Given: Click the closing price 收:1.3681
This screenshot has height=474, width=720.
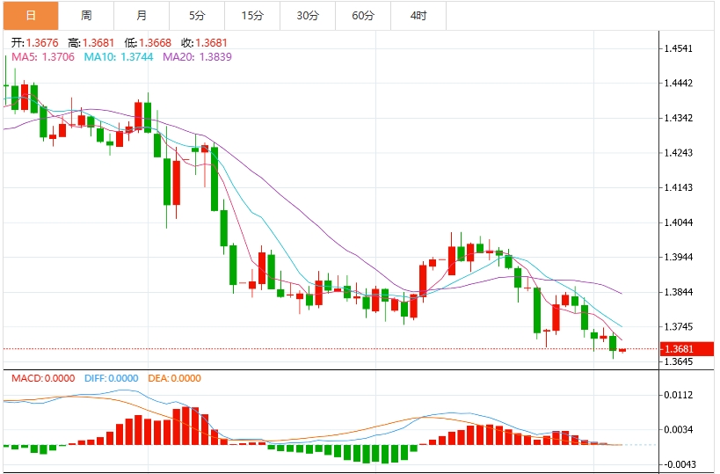Looking at the screenshot, I should (x=204, y=43).
